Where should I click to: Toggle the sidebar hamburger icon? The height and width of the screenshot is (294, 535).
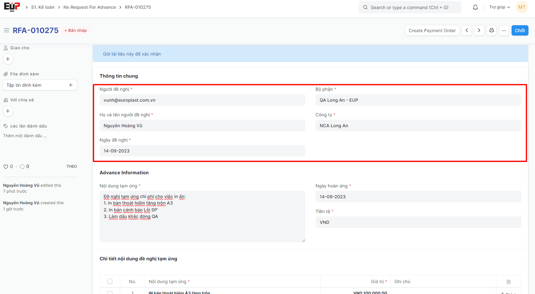pos(6,30)
